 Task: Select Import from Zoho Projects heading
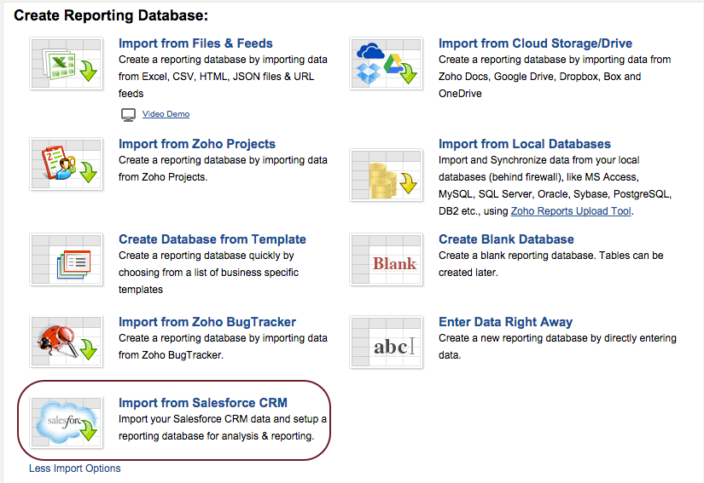(x=197, y=144)
